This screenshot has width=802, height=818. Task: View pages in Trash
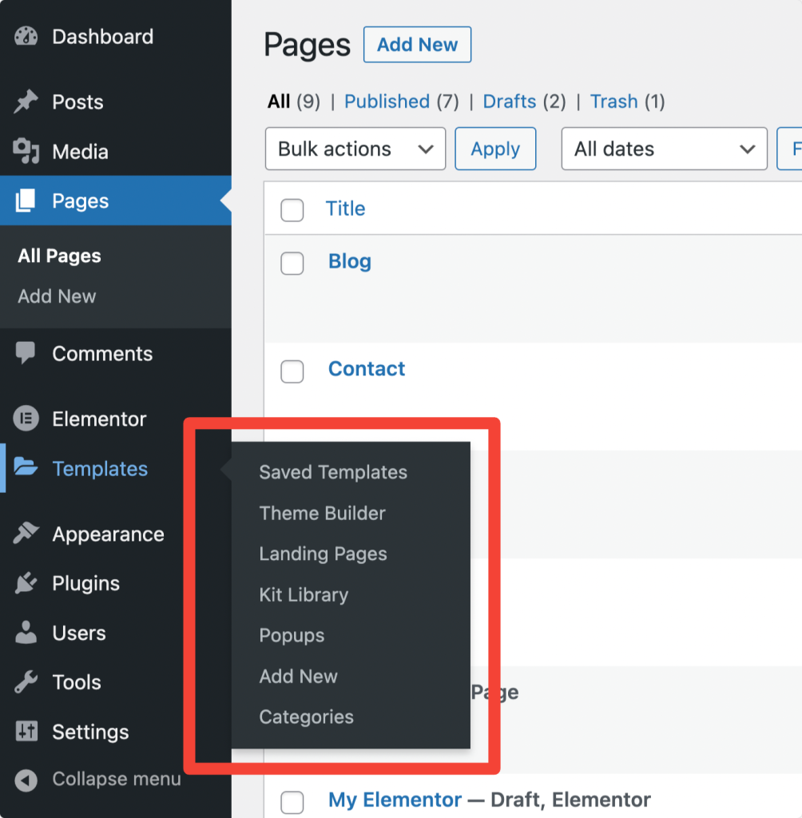pyautogui.click(x=613, y=101)
